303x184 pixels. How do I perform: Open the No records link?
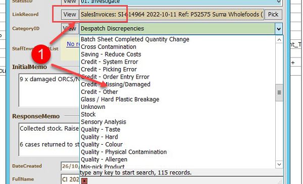click(x=73, y=44)
